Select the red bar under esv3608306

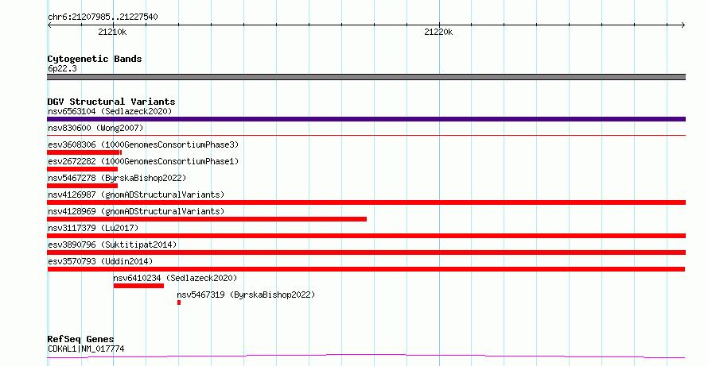click(84, 152)
